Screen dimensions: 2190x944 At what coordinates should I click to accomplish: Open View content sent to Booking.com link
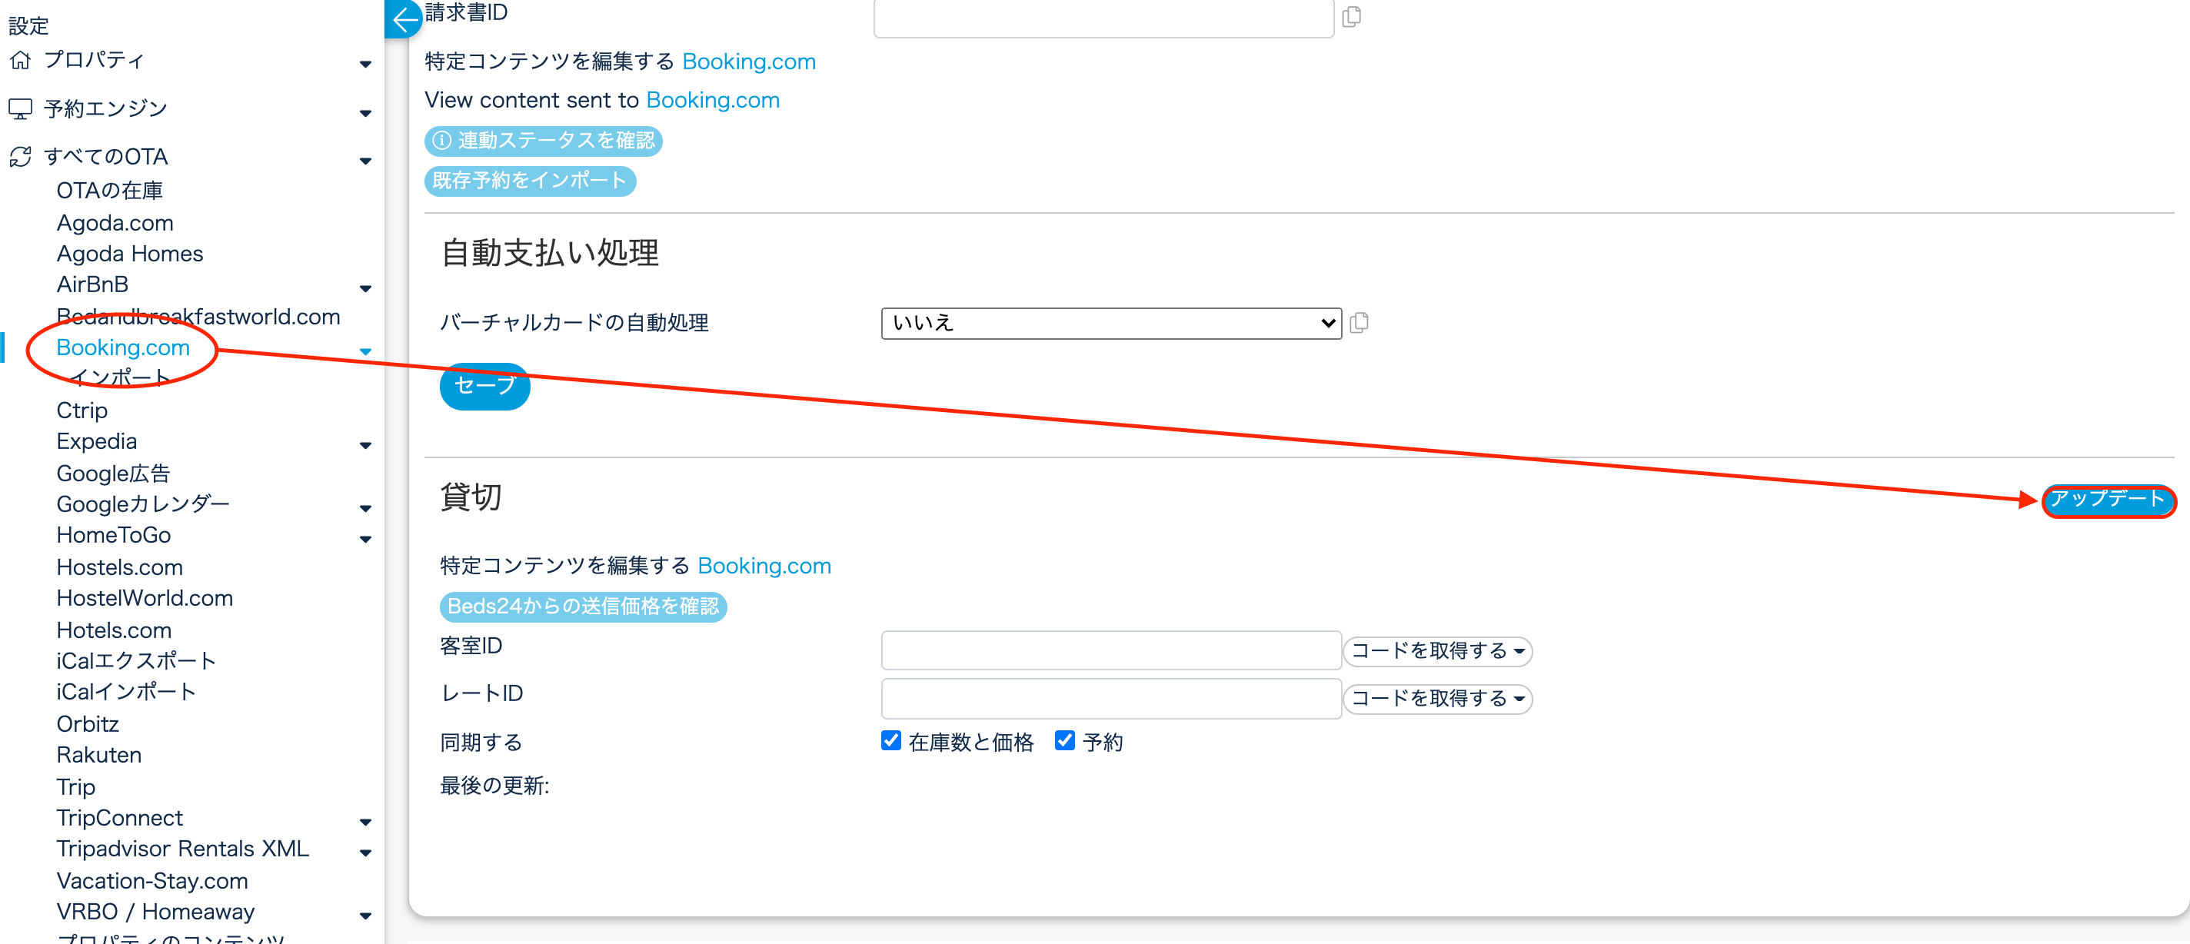click(712, 100)
